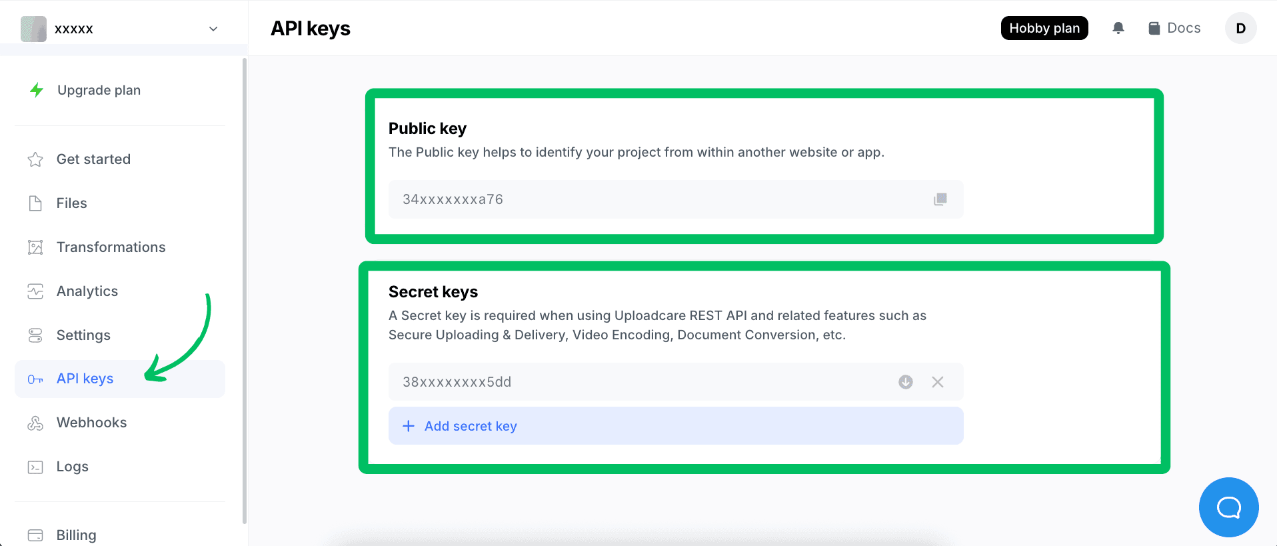Select the API keys key icon
This screenshot has width=1277, height=546.
[x=35, y=379]
